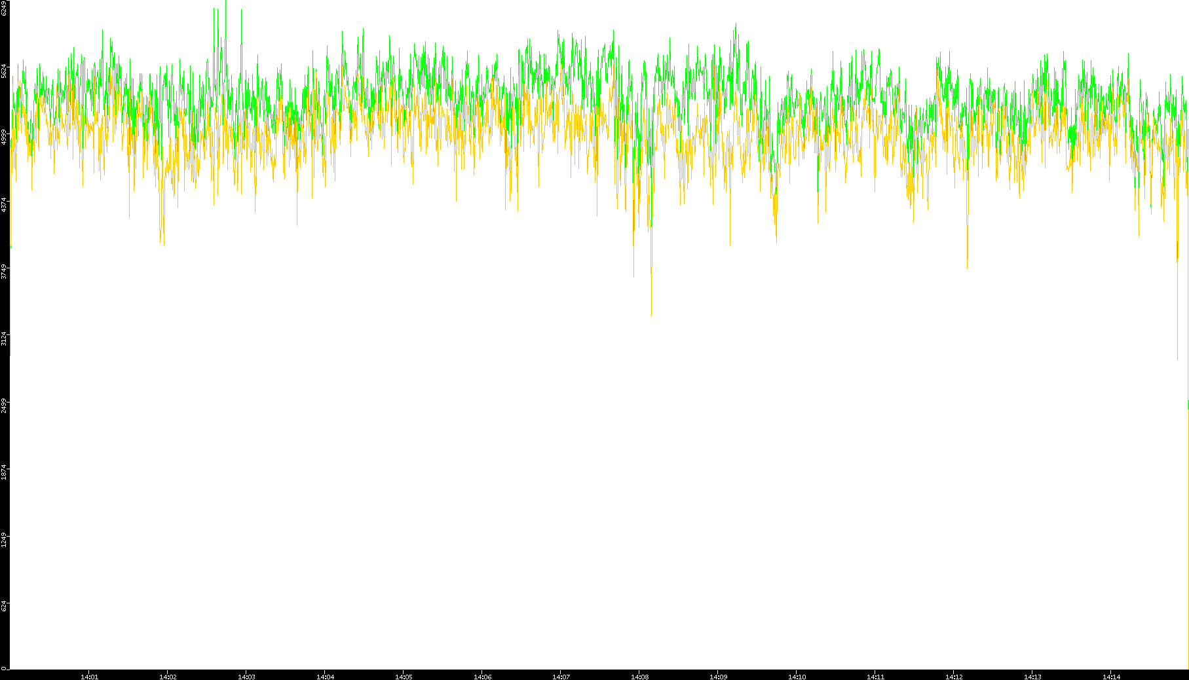
Task: Click the 14:10 time axis label
Action: (x=797, y=677)
